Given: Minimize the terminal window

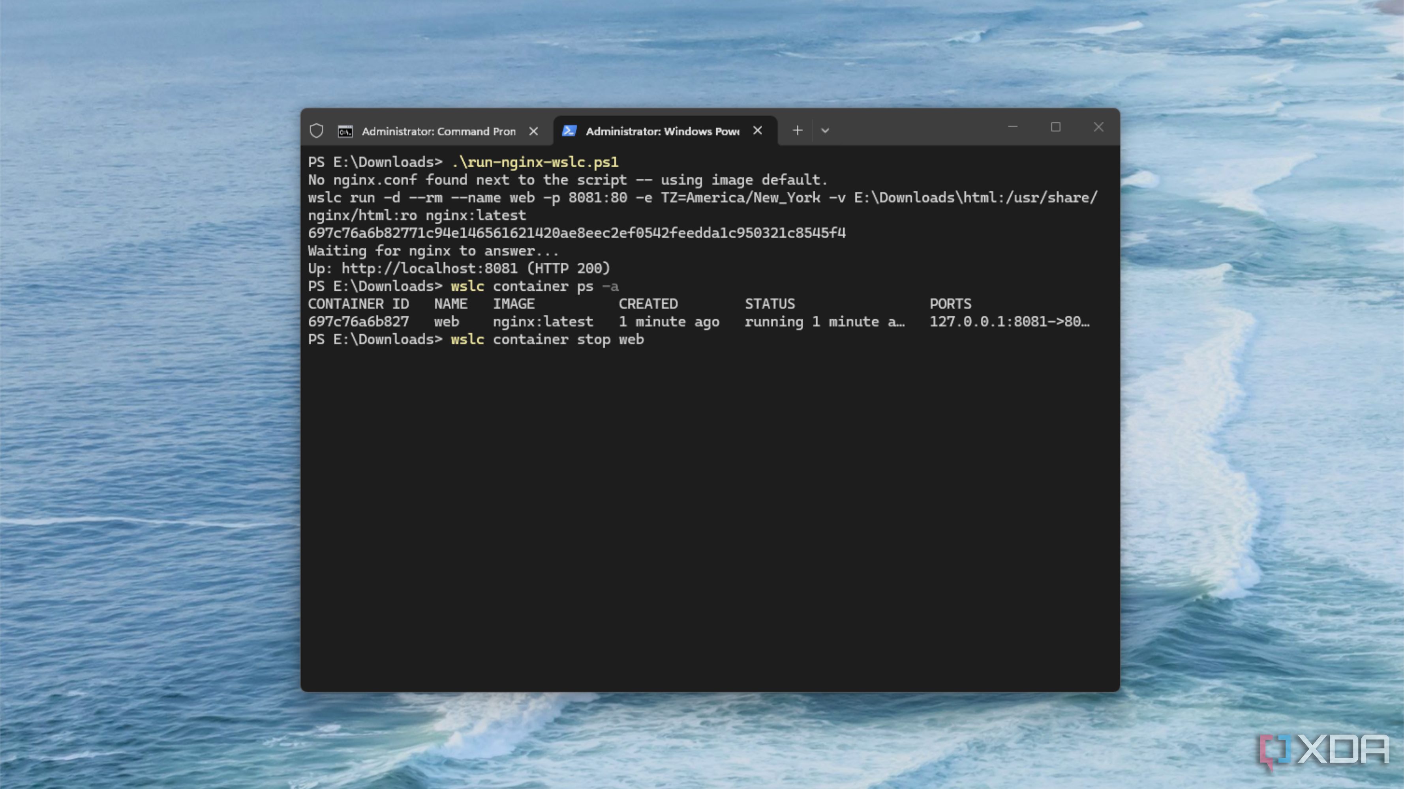Looking at the screenshot, I should pyautogui.click(x=1013, y=127).
